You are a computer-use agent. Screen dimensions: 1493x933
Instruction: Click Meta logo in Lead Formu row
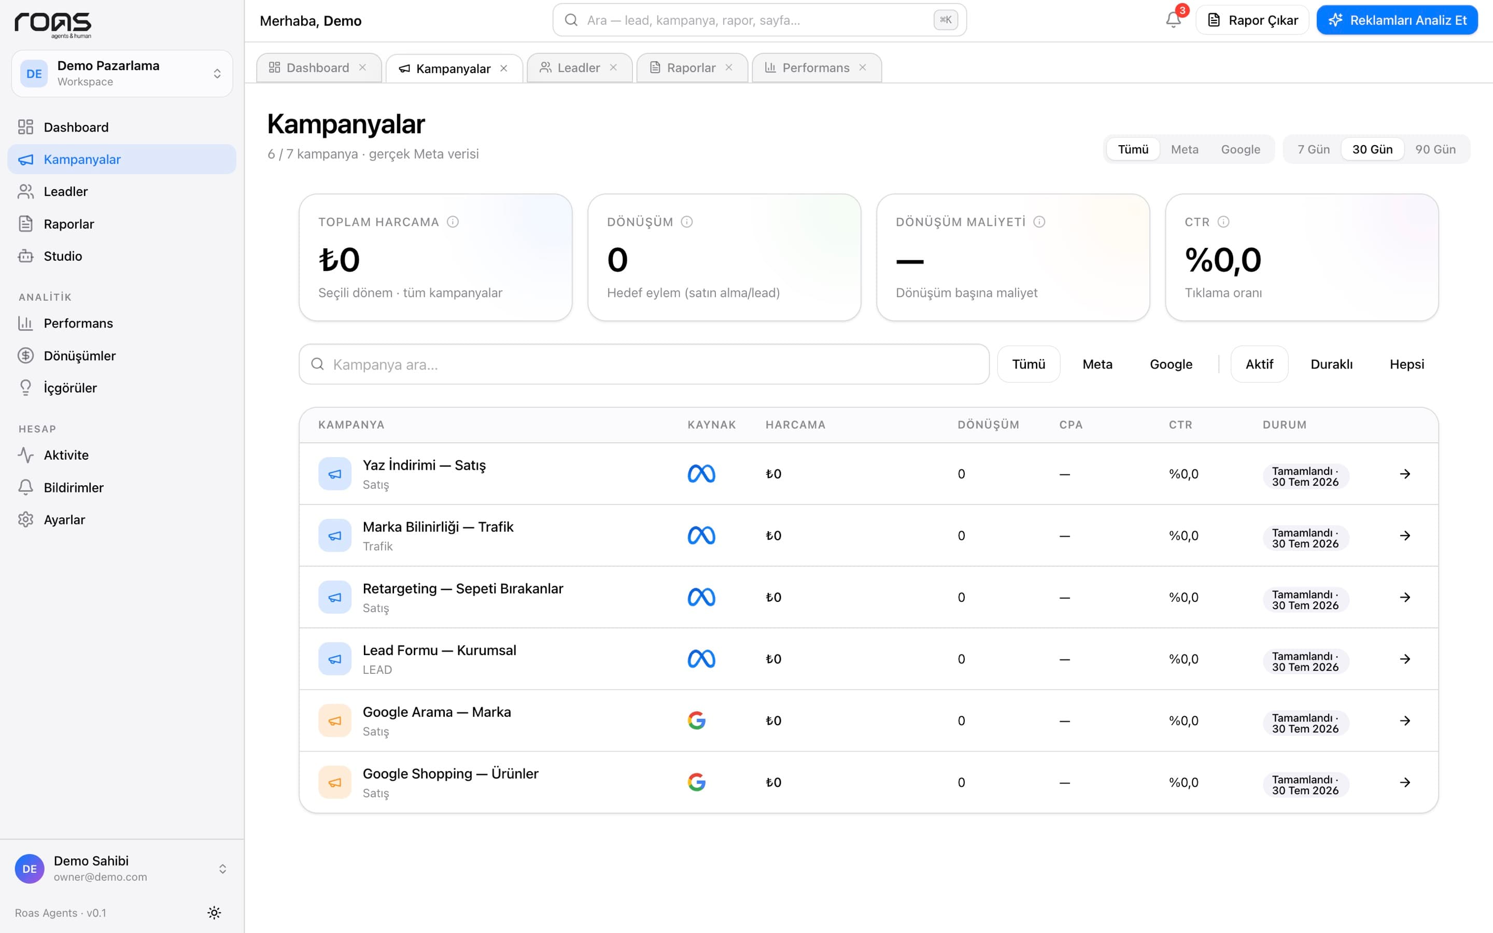coord(701,659)
